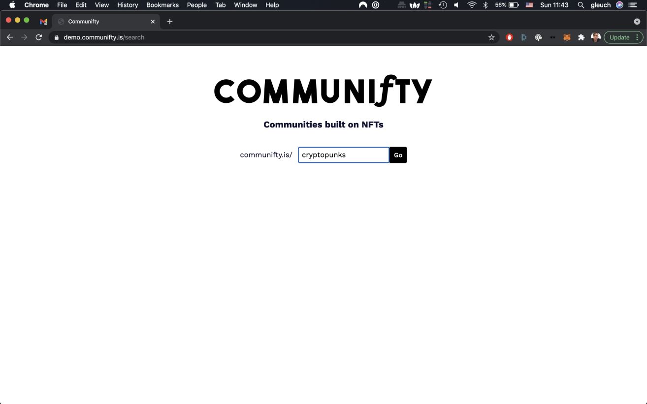The image size is (647, 404).
Task: Open the File menu
Action: pyautogui.click(x=62, y=5)
